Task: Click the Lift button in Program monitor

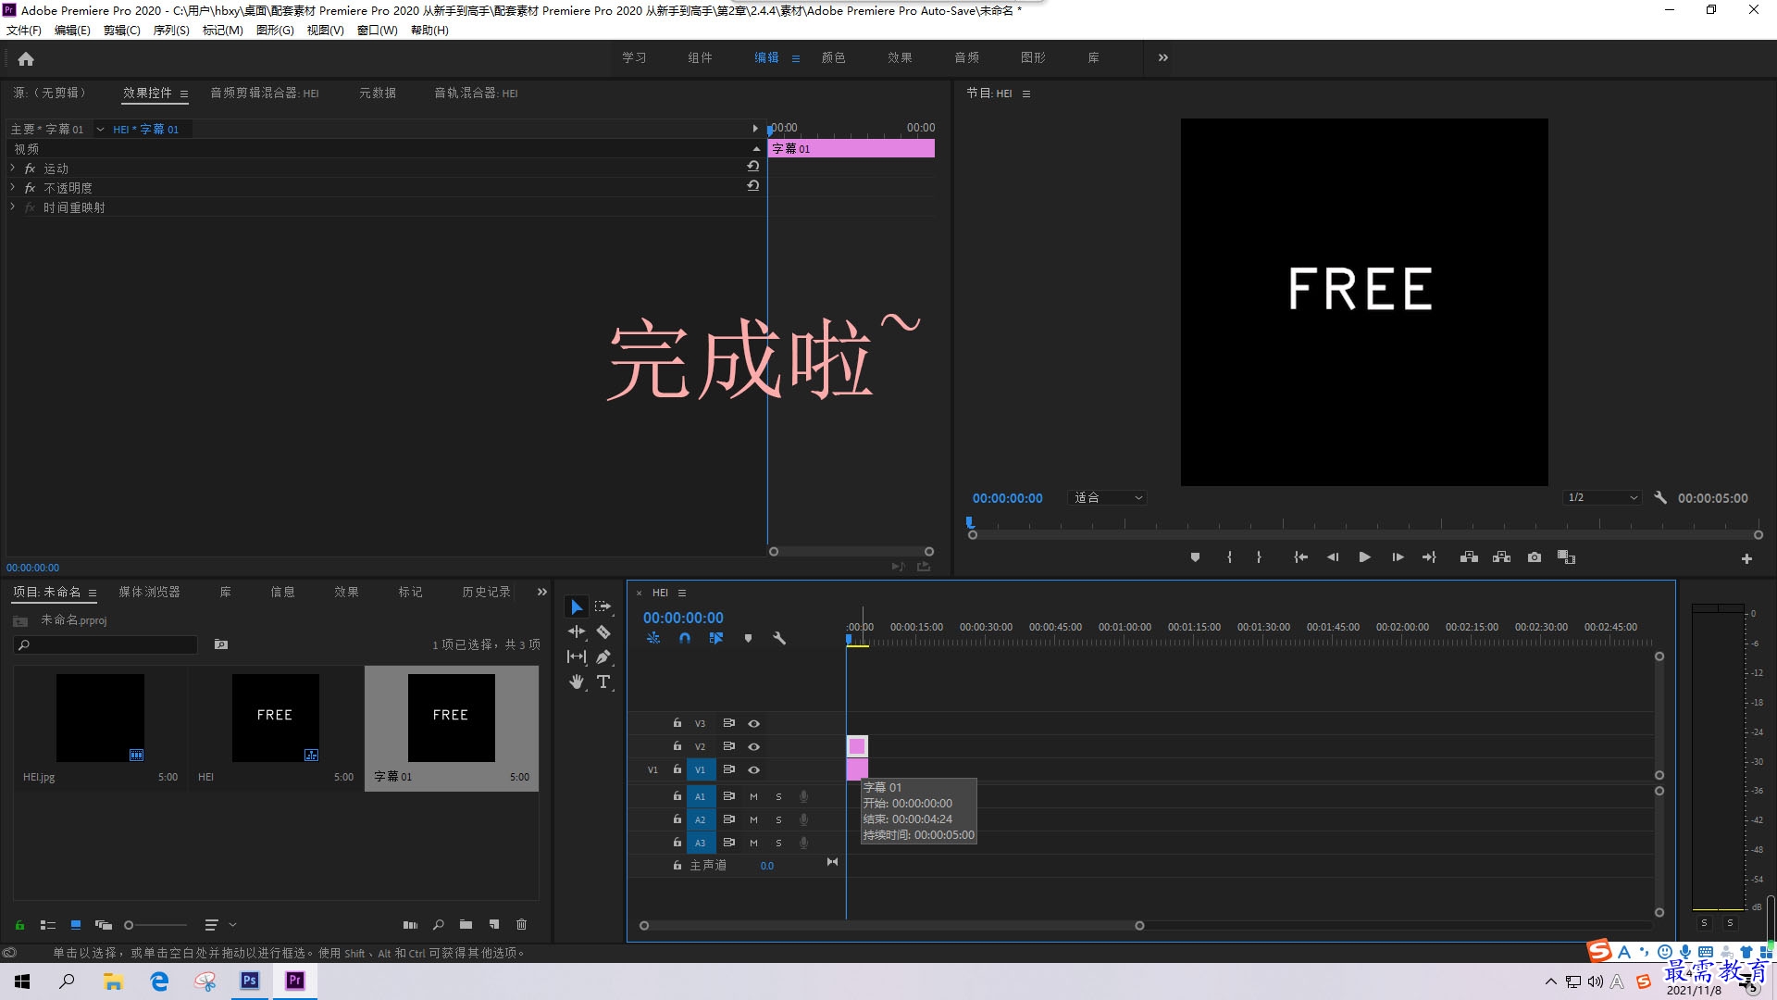Action: click(1468, 557)
